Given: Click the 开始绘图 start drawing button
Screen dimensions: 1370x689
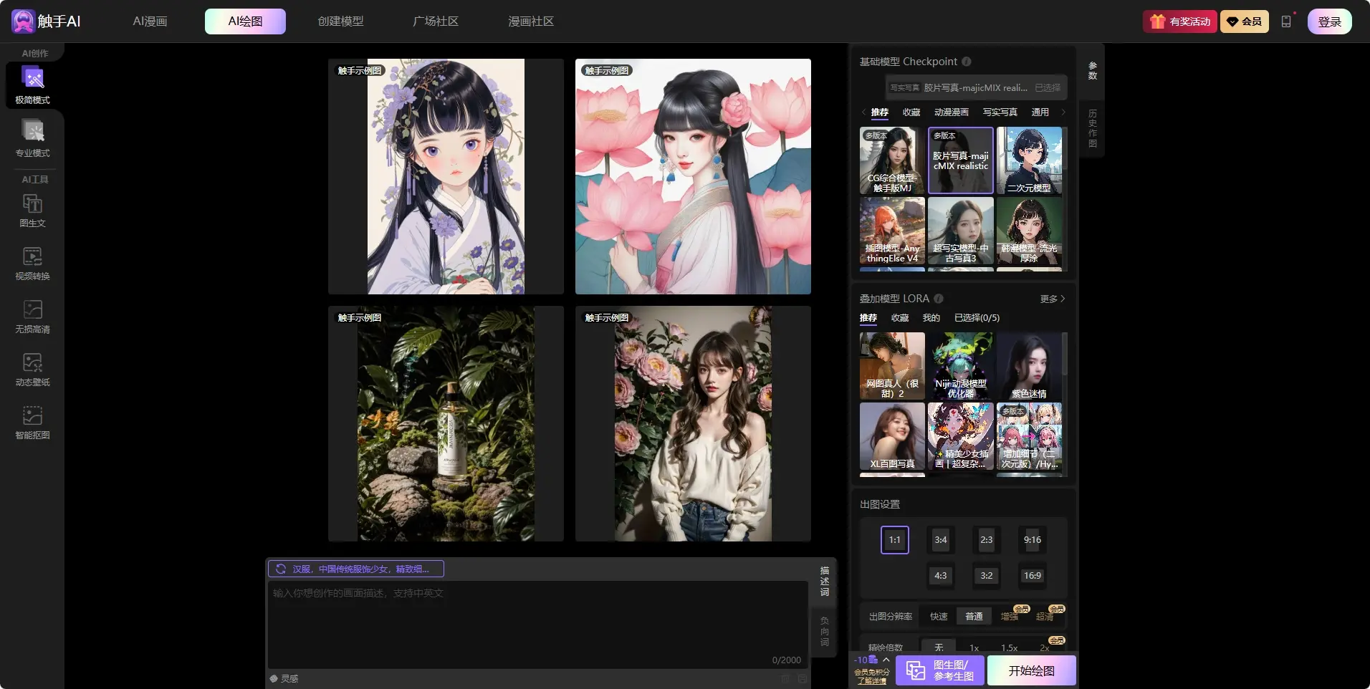Looking at the screenshot, I should click(x=1031, y=671).
